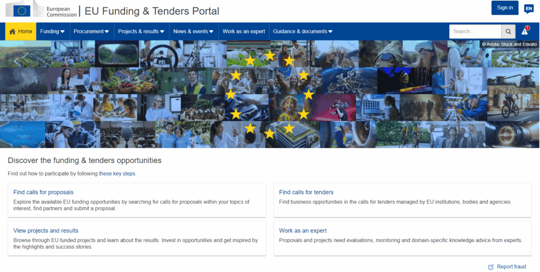Viewport: 540px width, 272px height.
Task: Click the Work as an expert card heading
Action: pyautogui.click(x=303, y=231)
